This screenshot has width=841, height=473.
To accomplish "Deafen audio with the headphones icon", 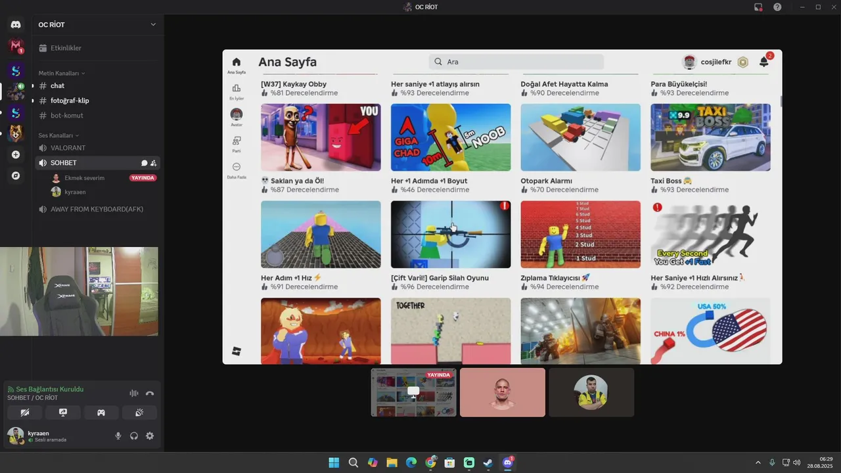I will 134,436.
